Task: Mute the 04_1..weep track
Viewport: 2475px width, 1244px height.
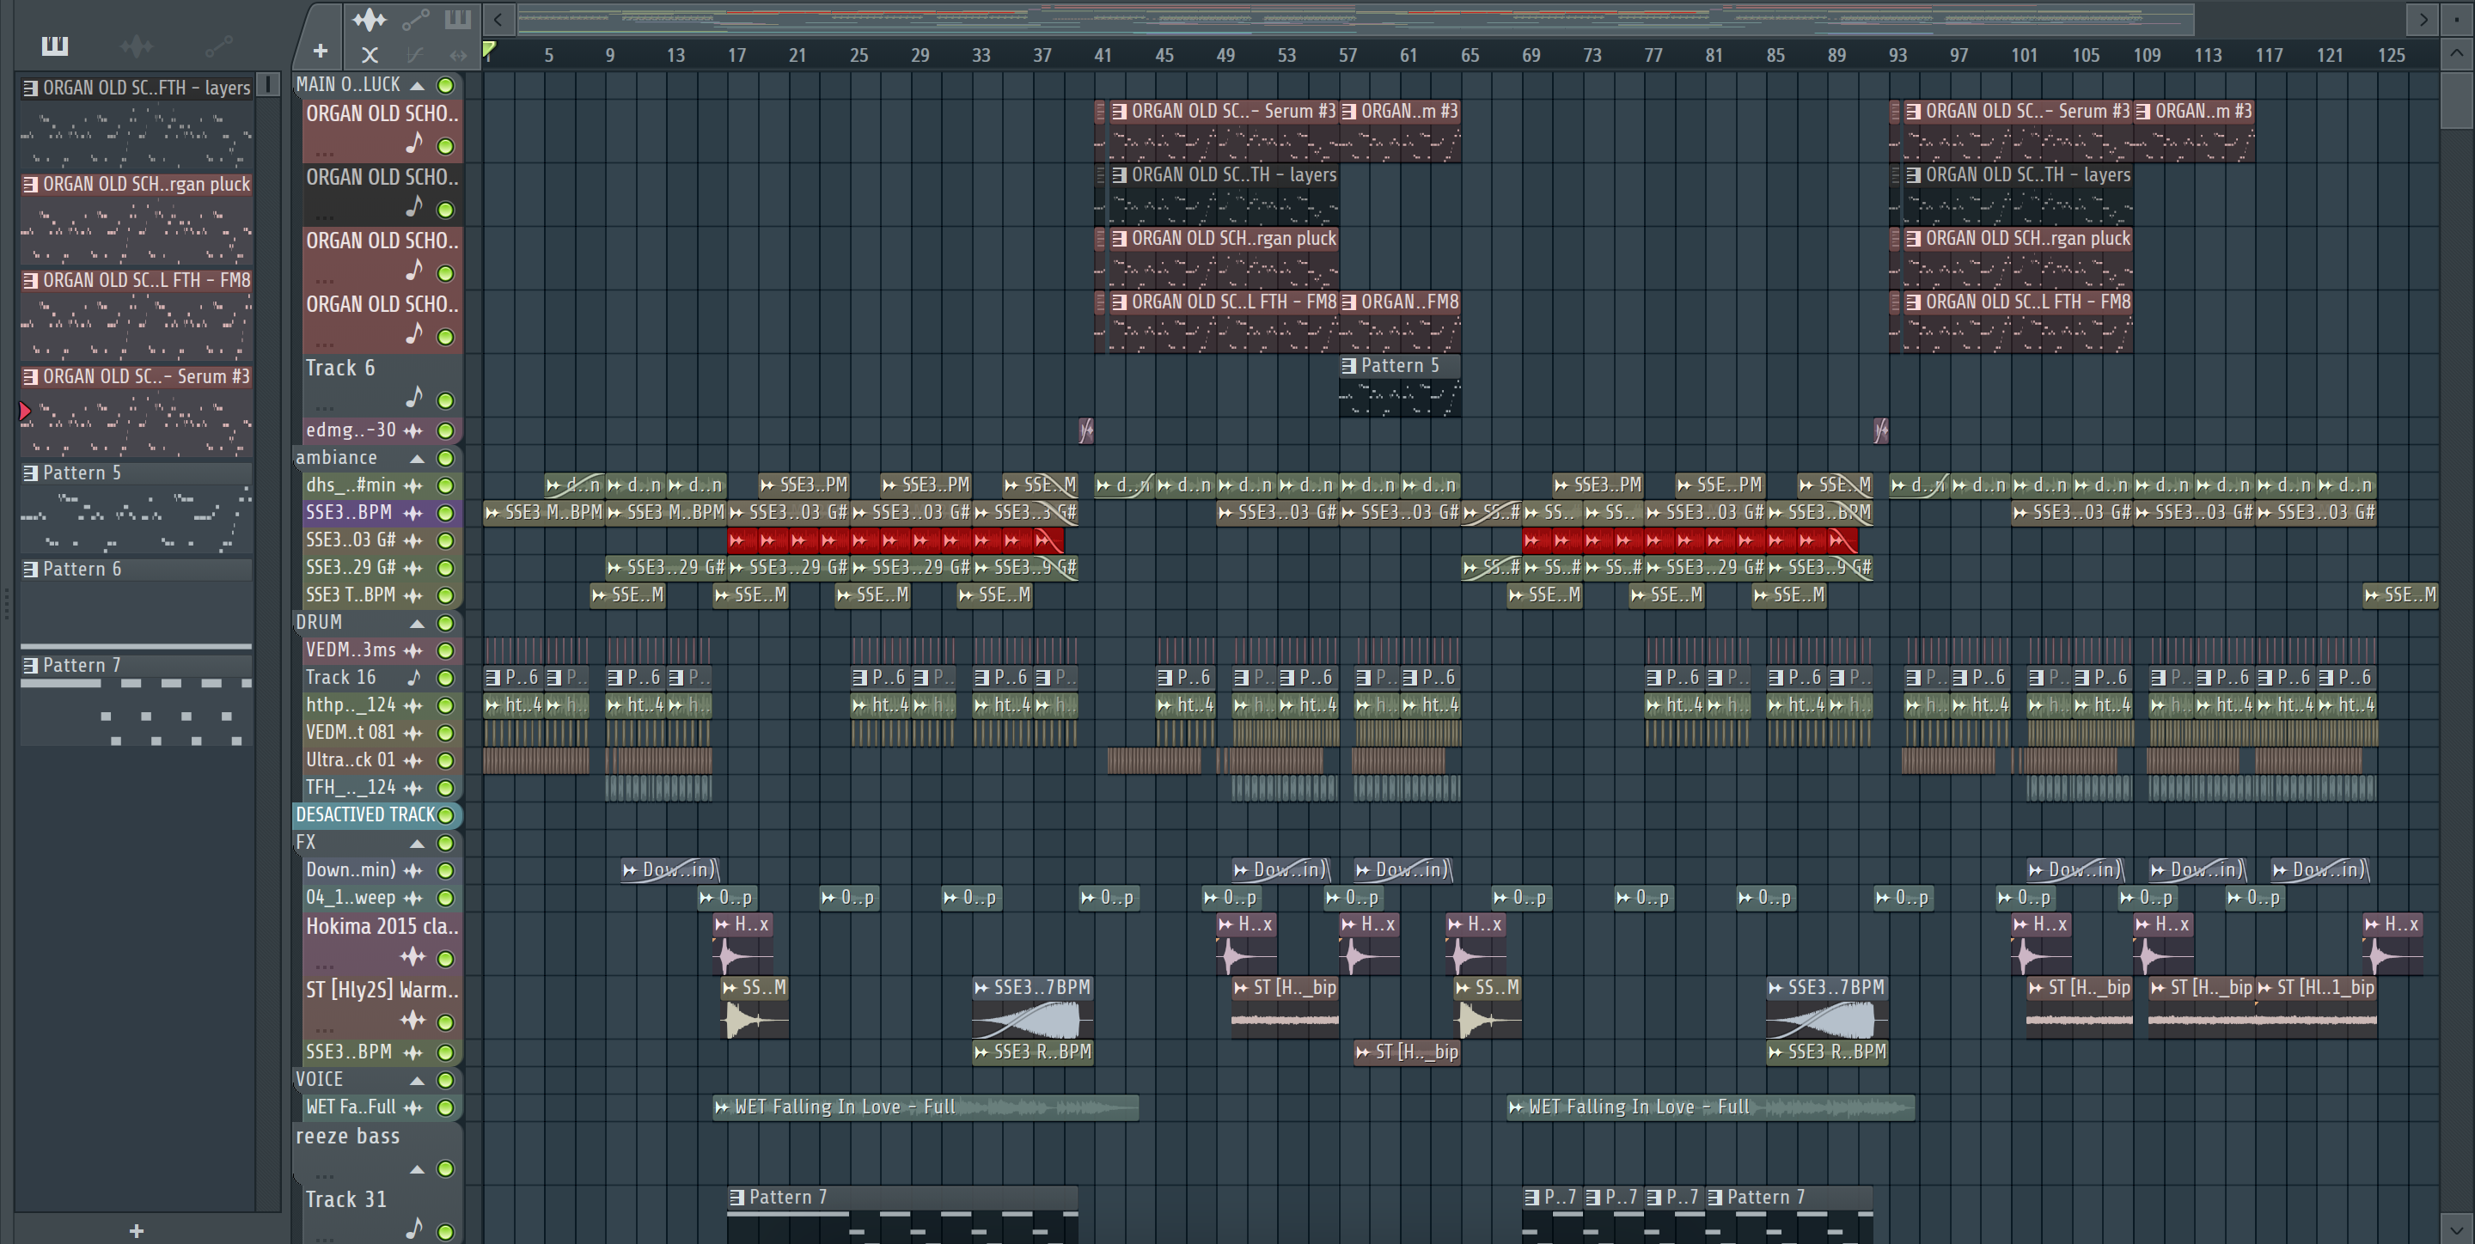Action: [446, 898]
